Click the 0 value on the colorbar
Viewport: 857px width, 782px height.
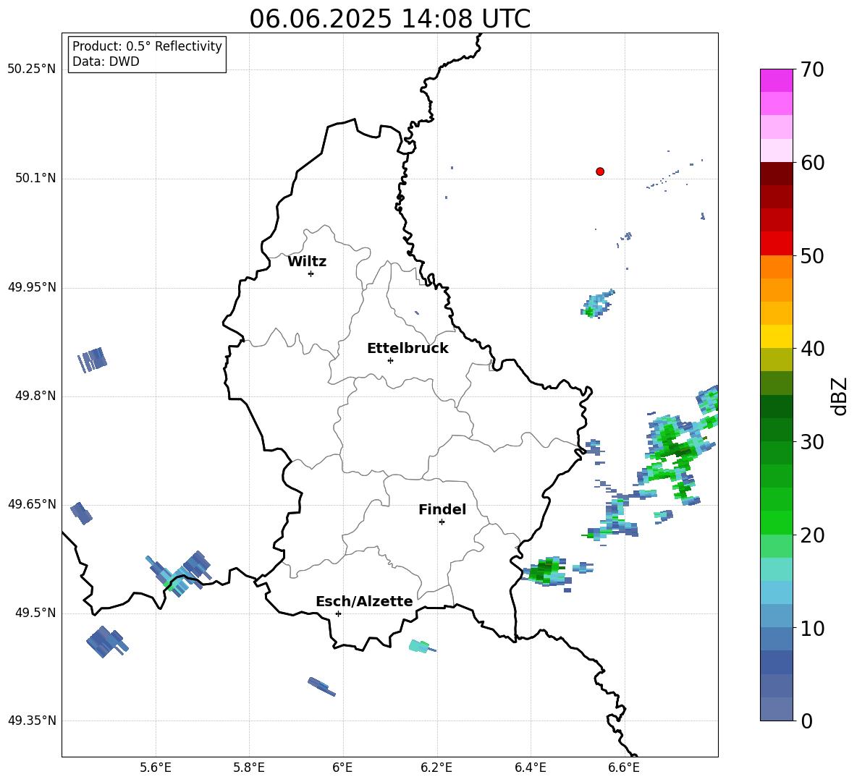(x=807, y=721)
